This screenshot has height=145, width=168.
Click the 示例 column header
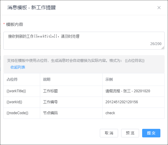133,80
